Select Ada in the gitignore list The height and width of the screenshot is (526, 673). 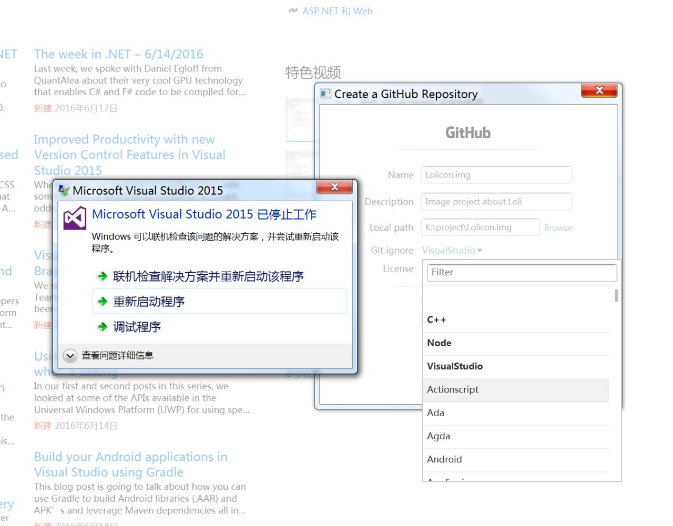[x=516, y=413]
